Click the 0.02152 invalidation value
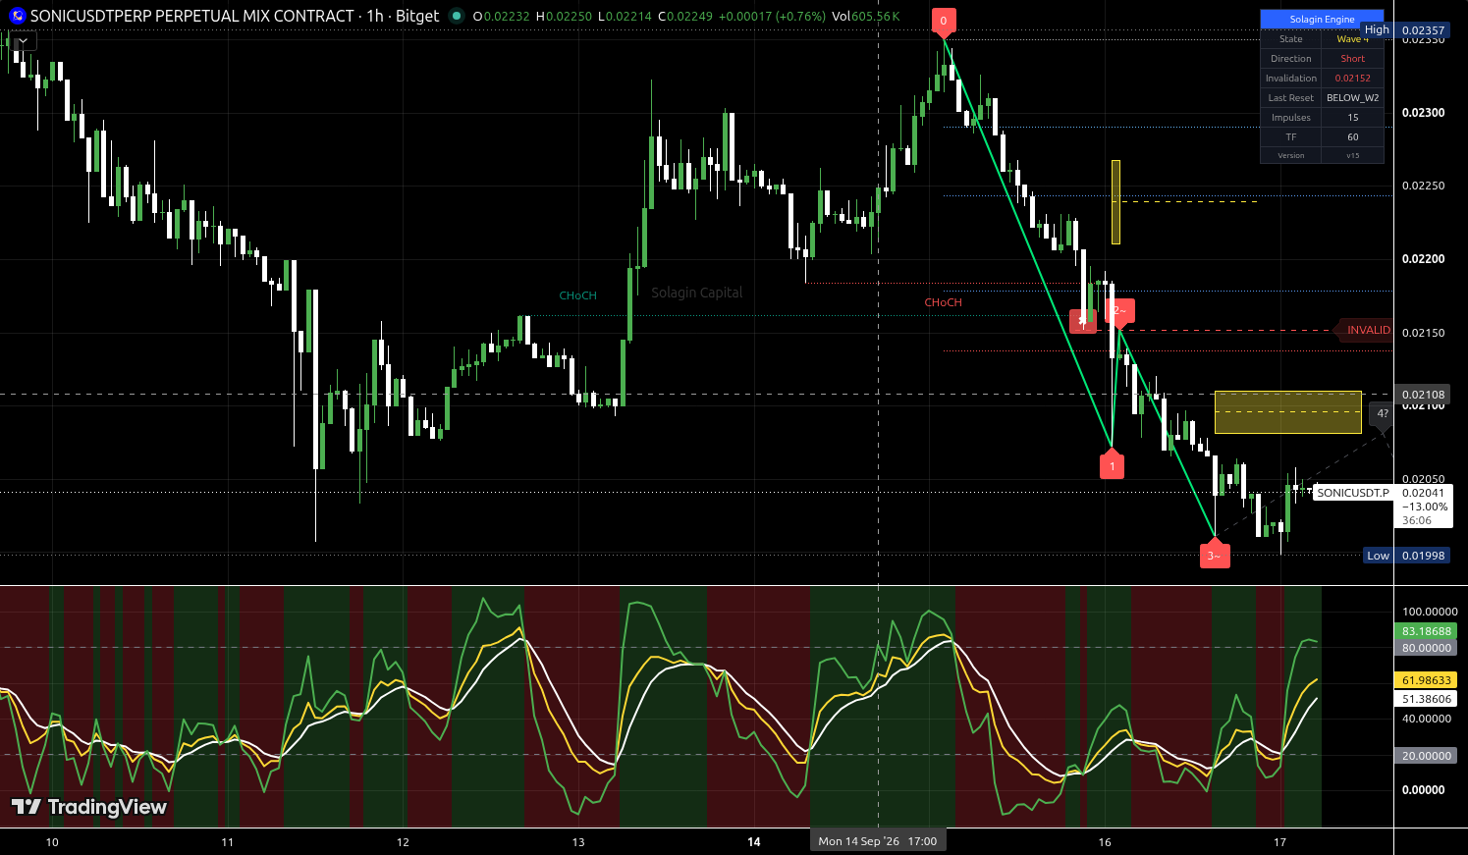 point(1352,79)
